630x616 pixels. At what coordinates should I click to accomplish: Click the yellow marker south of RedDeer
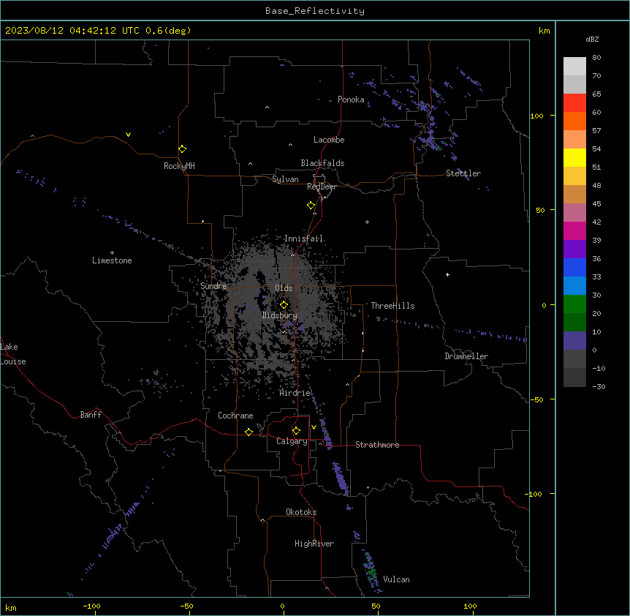[x=311, y=206]
